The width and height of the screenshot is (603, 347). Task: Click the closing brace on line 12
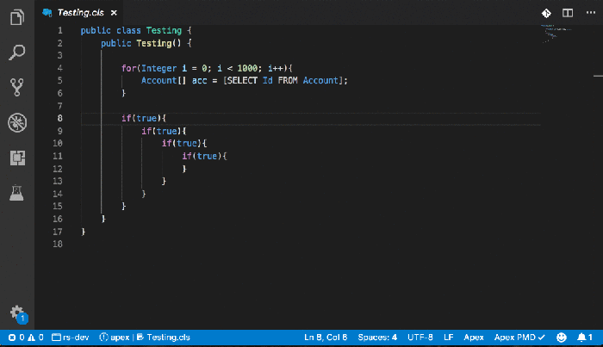[x=184, y=169]
